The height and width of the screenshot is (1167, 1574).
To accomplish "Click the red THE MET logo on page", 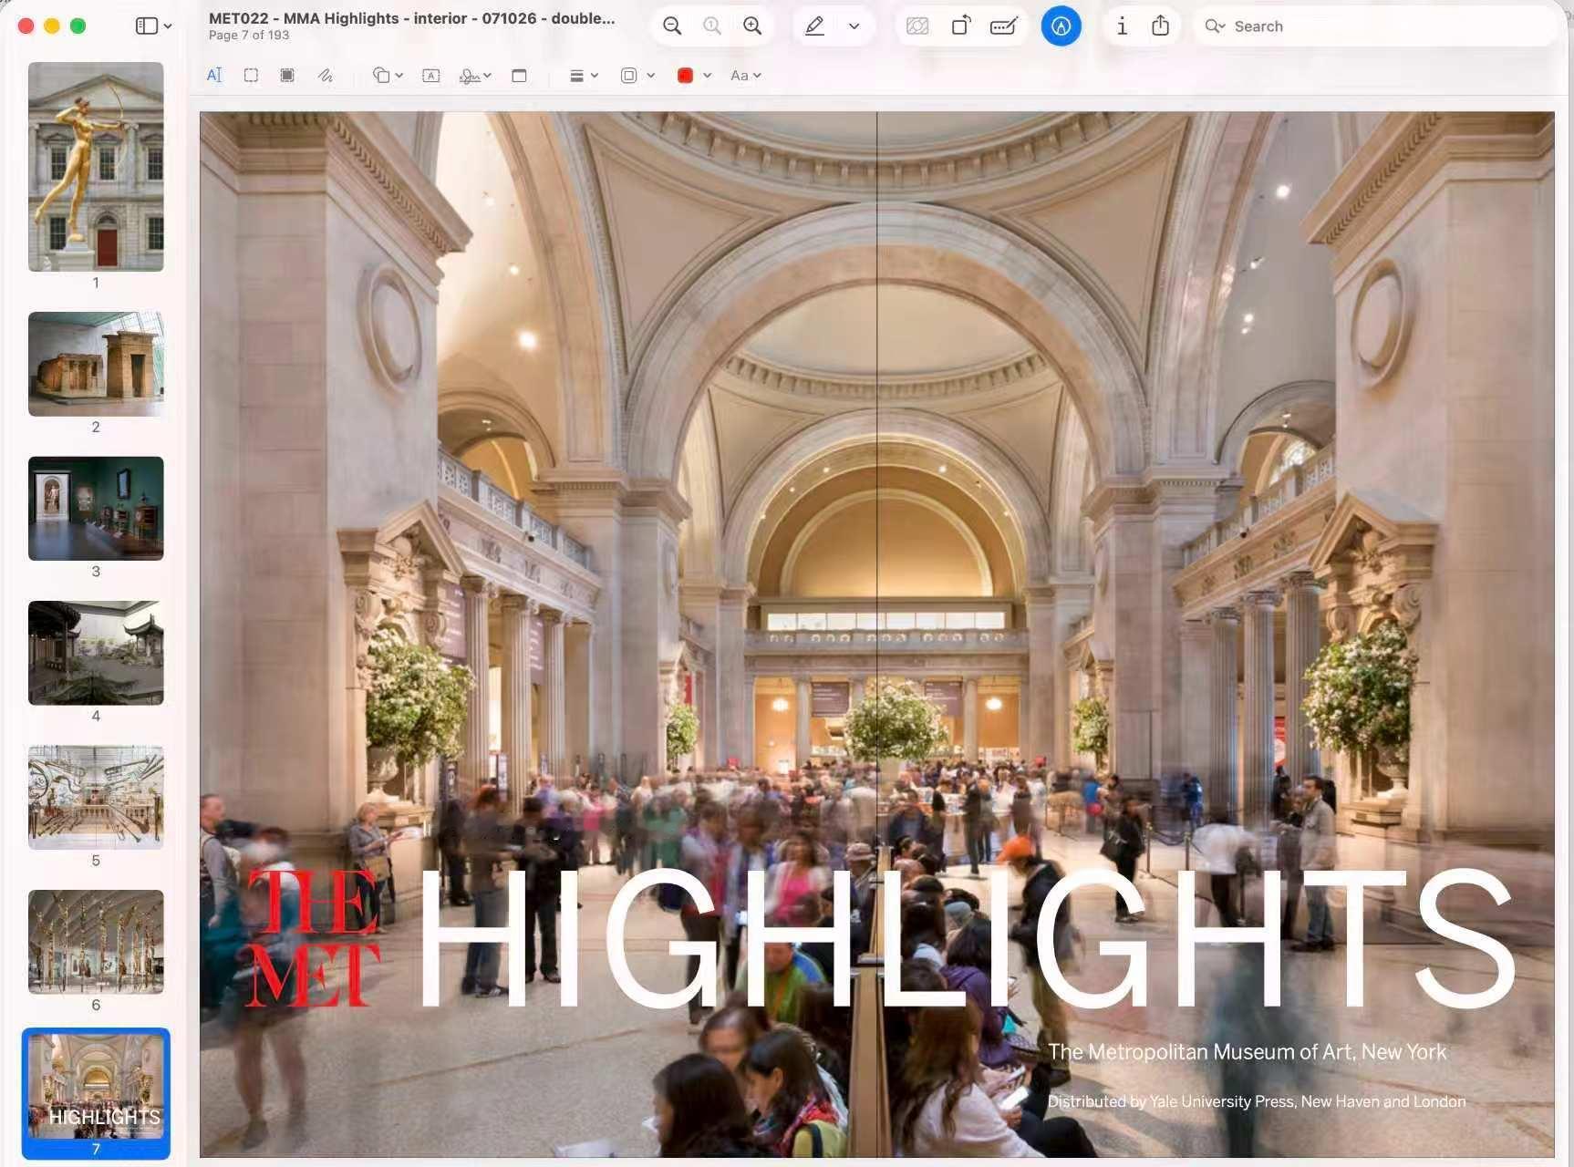I will tap(312, 936).
